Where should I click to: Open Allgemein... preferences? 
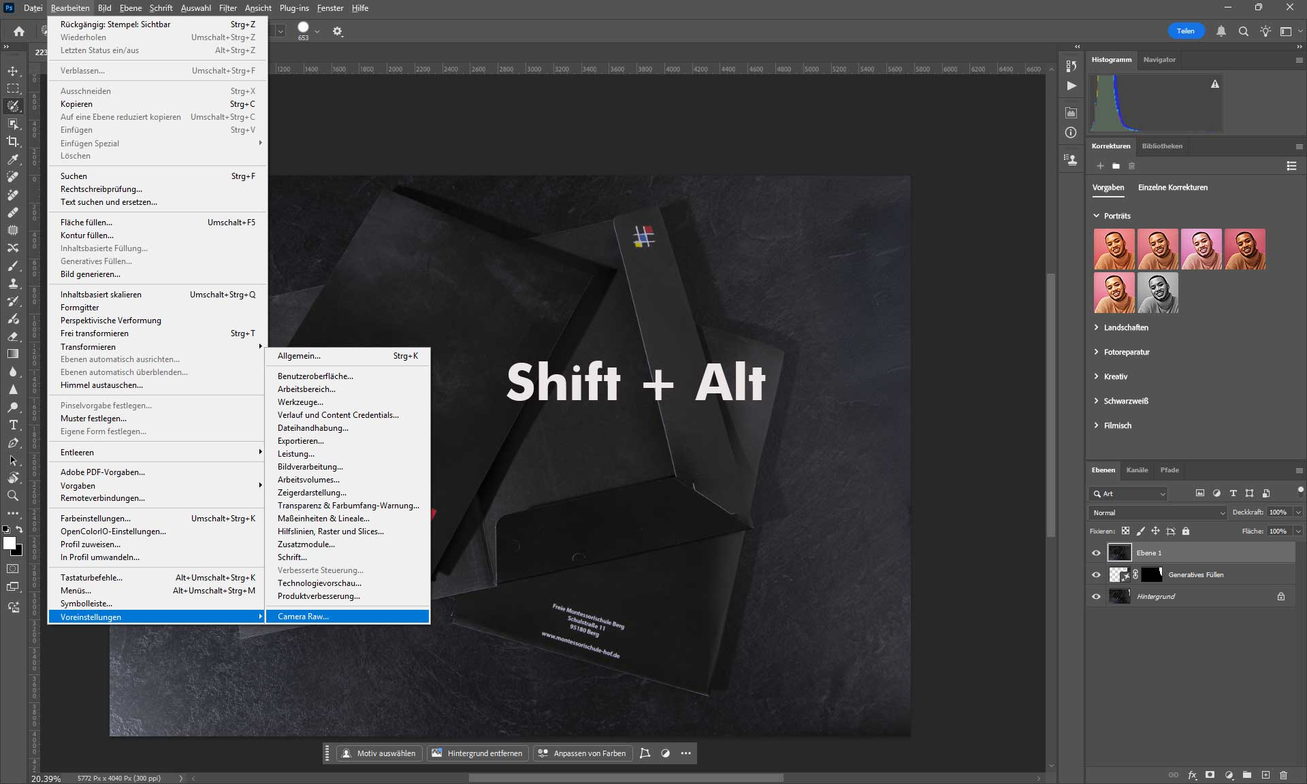coord(347,356)
